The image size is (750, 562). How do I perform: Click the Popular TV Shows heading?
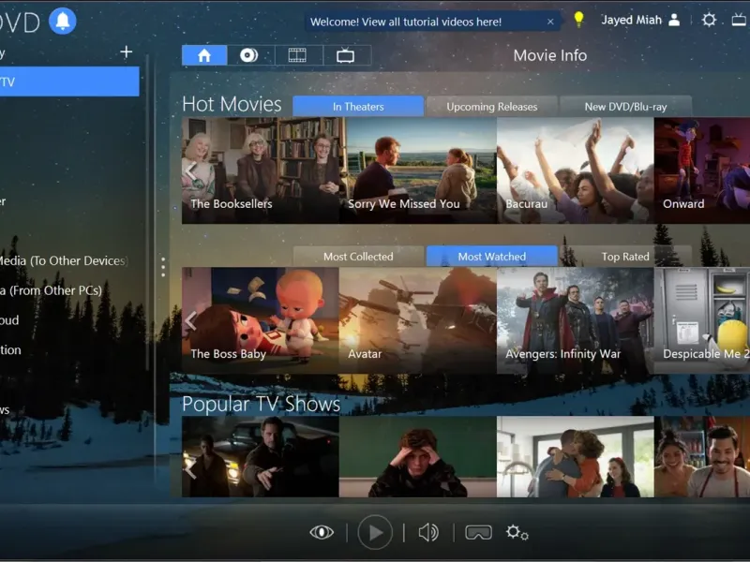[262, 404]
